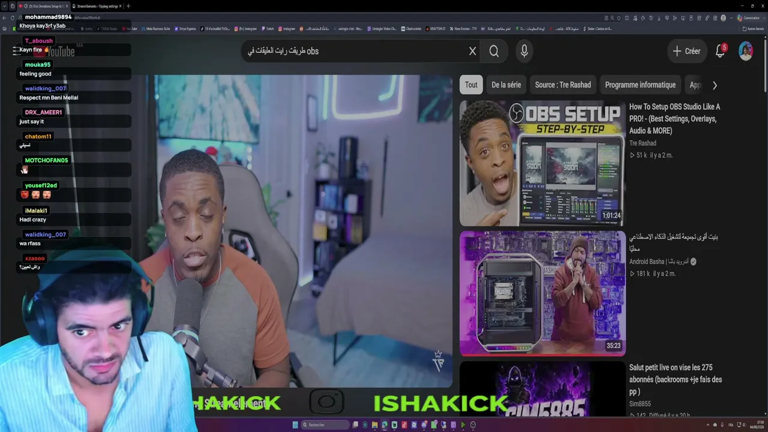Viewport: 768px width, 432px height.
Task: Open a new browser tab with plus
Action: point(128,6)
